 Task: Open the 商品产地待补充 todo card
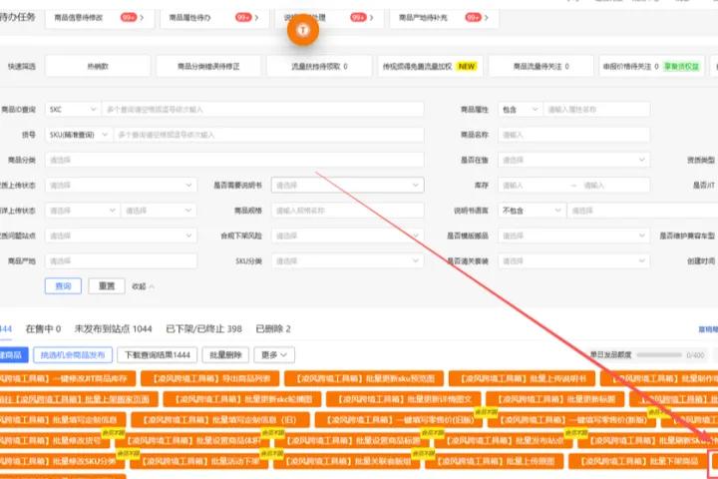coord(444,18)
